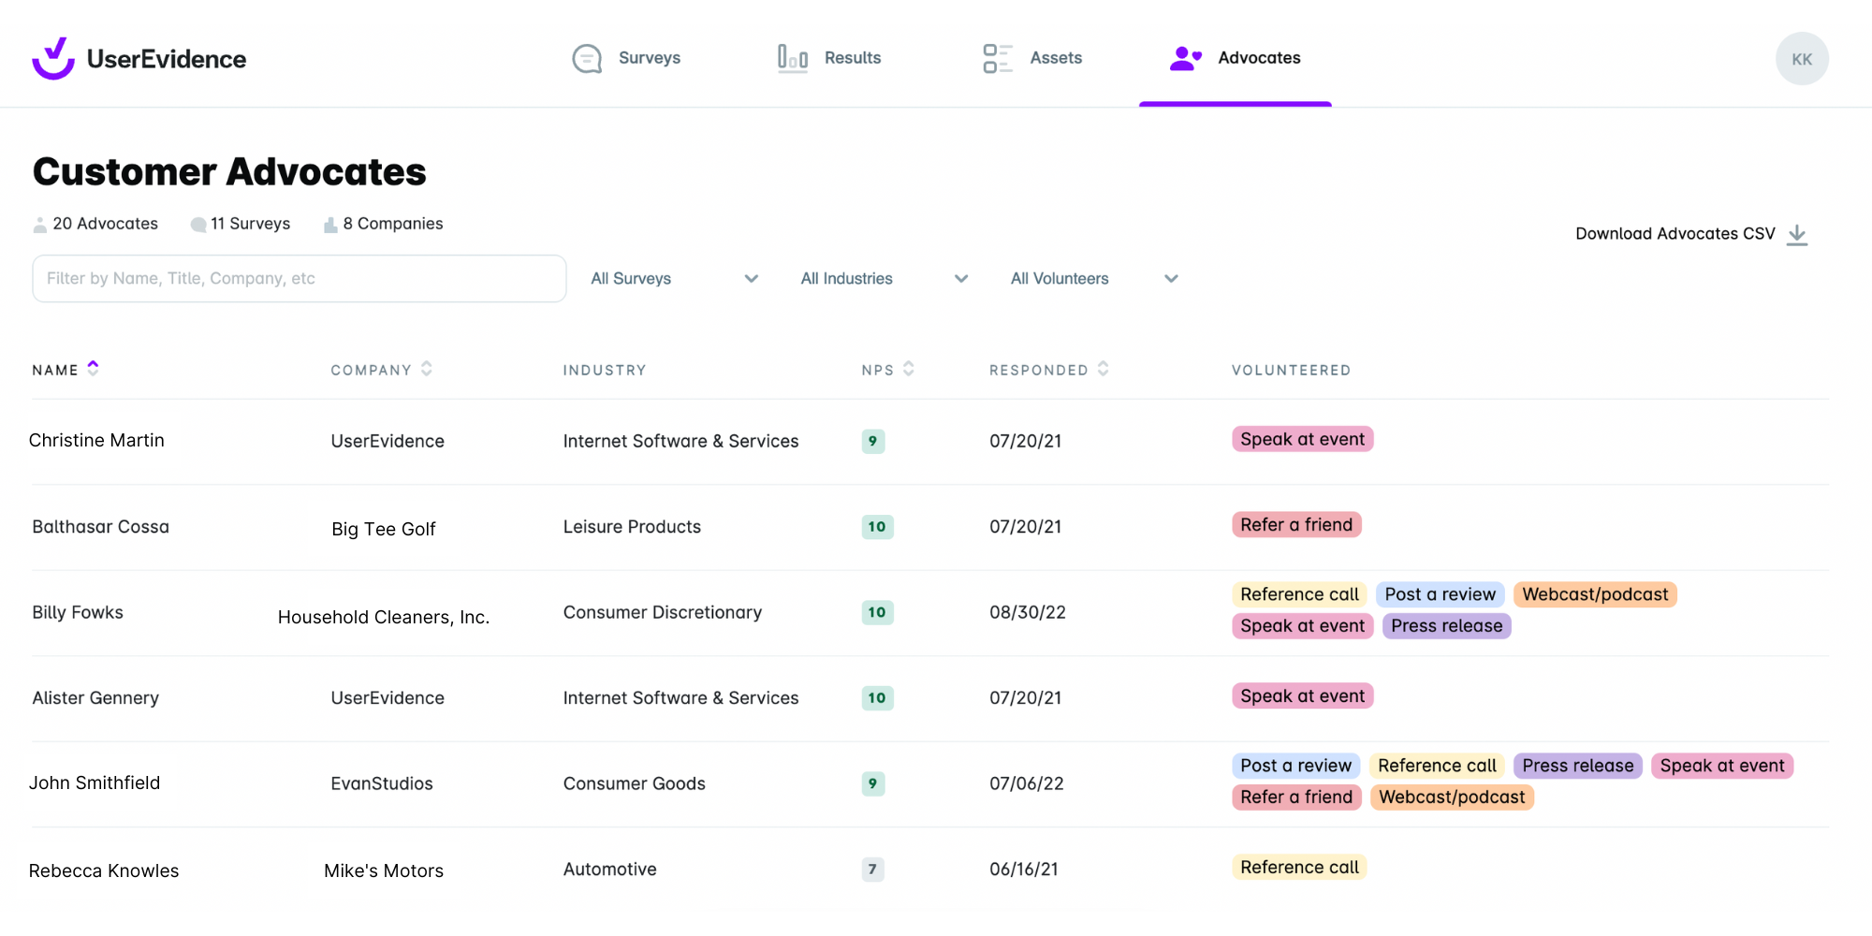Select the Advocates tab
Image resolution: width=1872 pixels, height=936 pixels.
coord(1236,58)
